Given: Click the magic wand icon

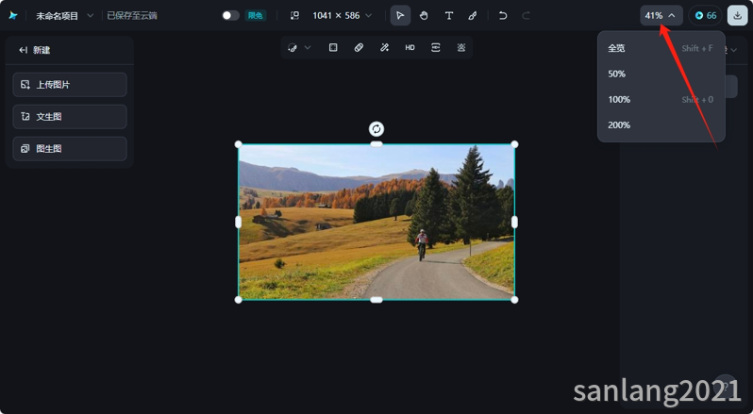Looking at the screenshot, I should click(384, 47).
